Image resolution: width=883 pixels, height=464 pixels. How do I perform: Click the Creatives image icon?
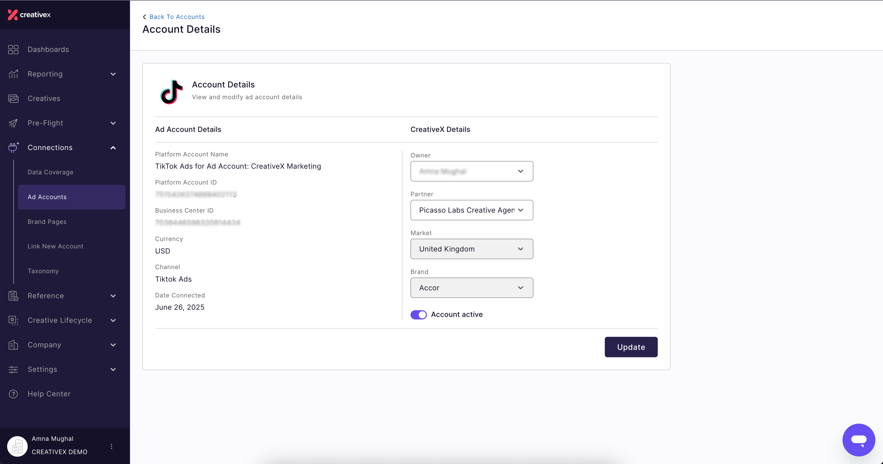(x=13, y=99)
